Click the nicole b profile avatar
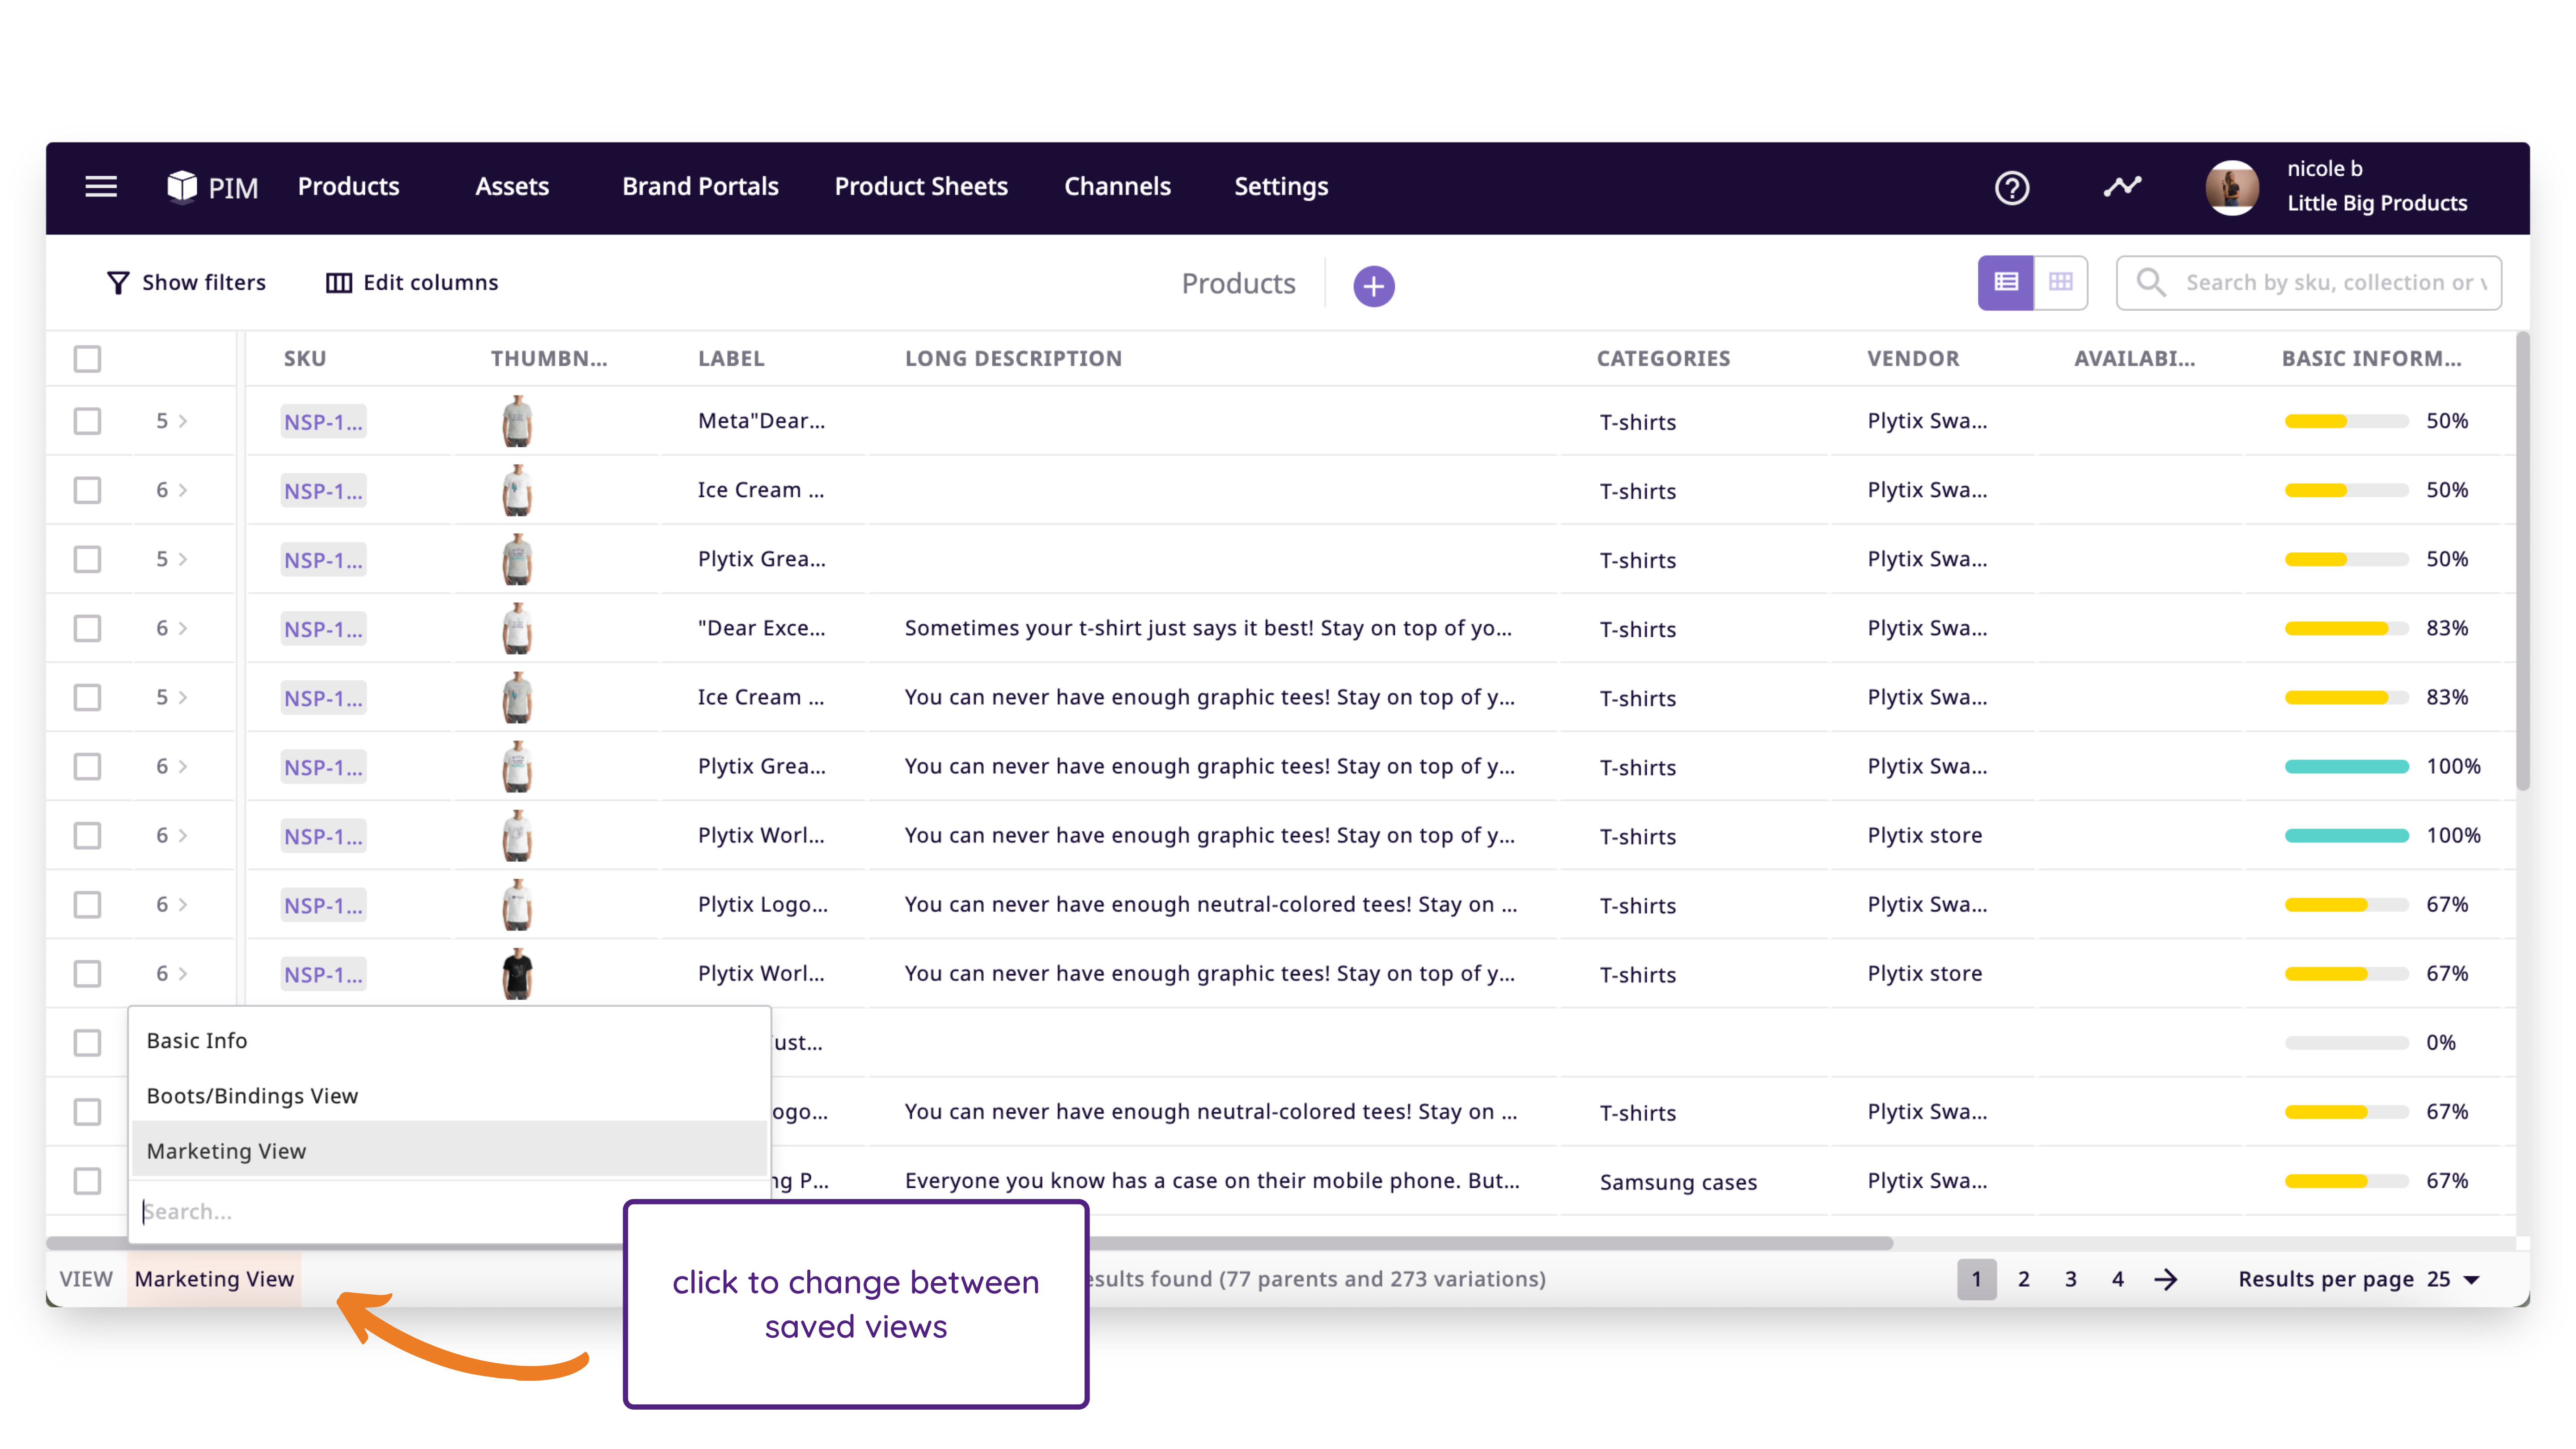Image resolution: width=2576 pixels, height=1449 pixels. click(x=2232, y=187)
